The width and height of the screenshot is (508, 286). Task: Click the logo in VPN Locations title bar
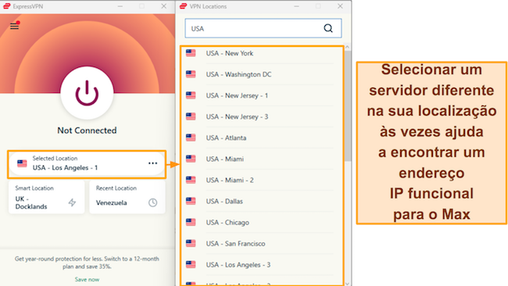tap(183, 6)
